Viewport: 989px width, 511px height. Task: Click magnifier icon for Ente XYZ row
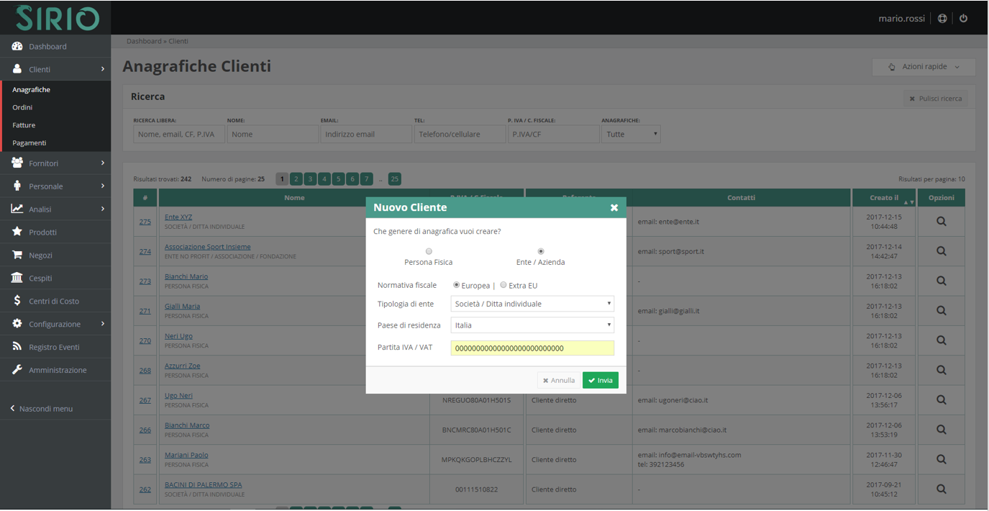pyautogui.click(x=941, y=222)
